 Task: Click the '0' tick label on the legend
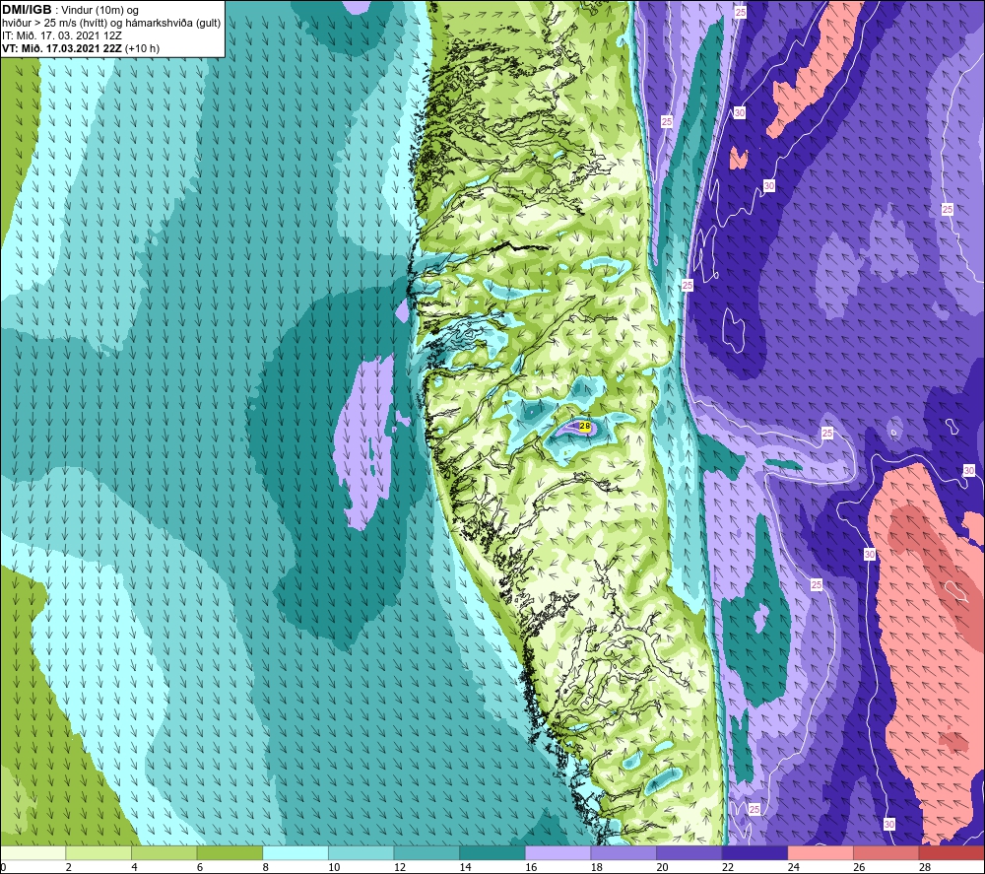[3, 867]
